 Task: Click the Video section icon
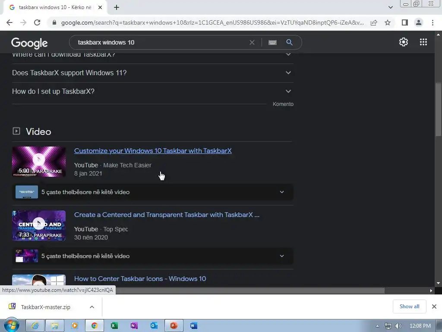click(16, 131)
